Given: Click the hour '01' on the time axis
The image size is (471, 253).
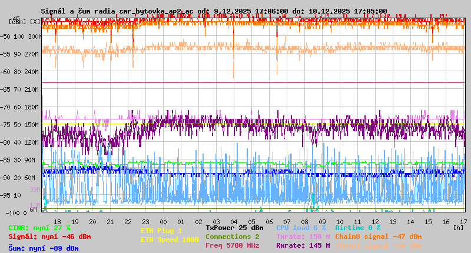Looking at the screenshot, I should click(x=181, y=222).
